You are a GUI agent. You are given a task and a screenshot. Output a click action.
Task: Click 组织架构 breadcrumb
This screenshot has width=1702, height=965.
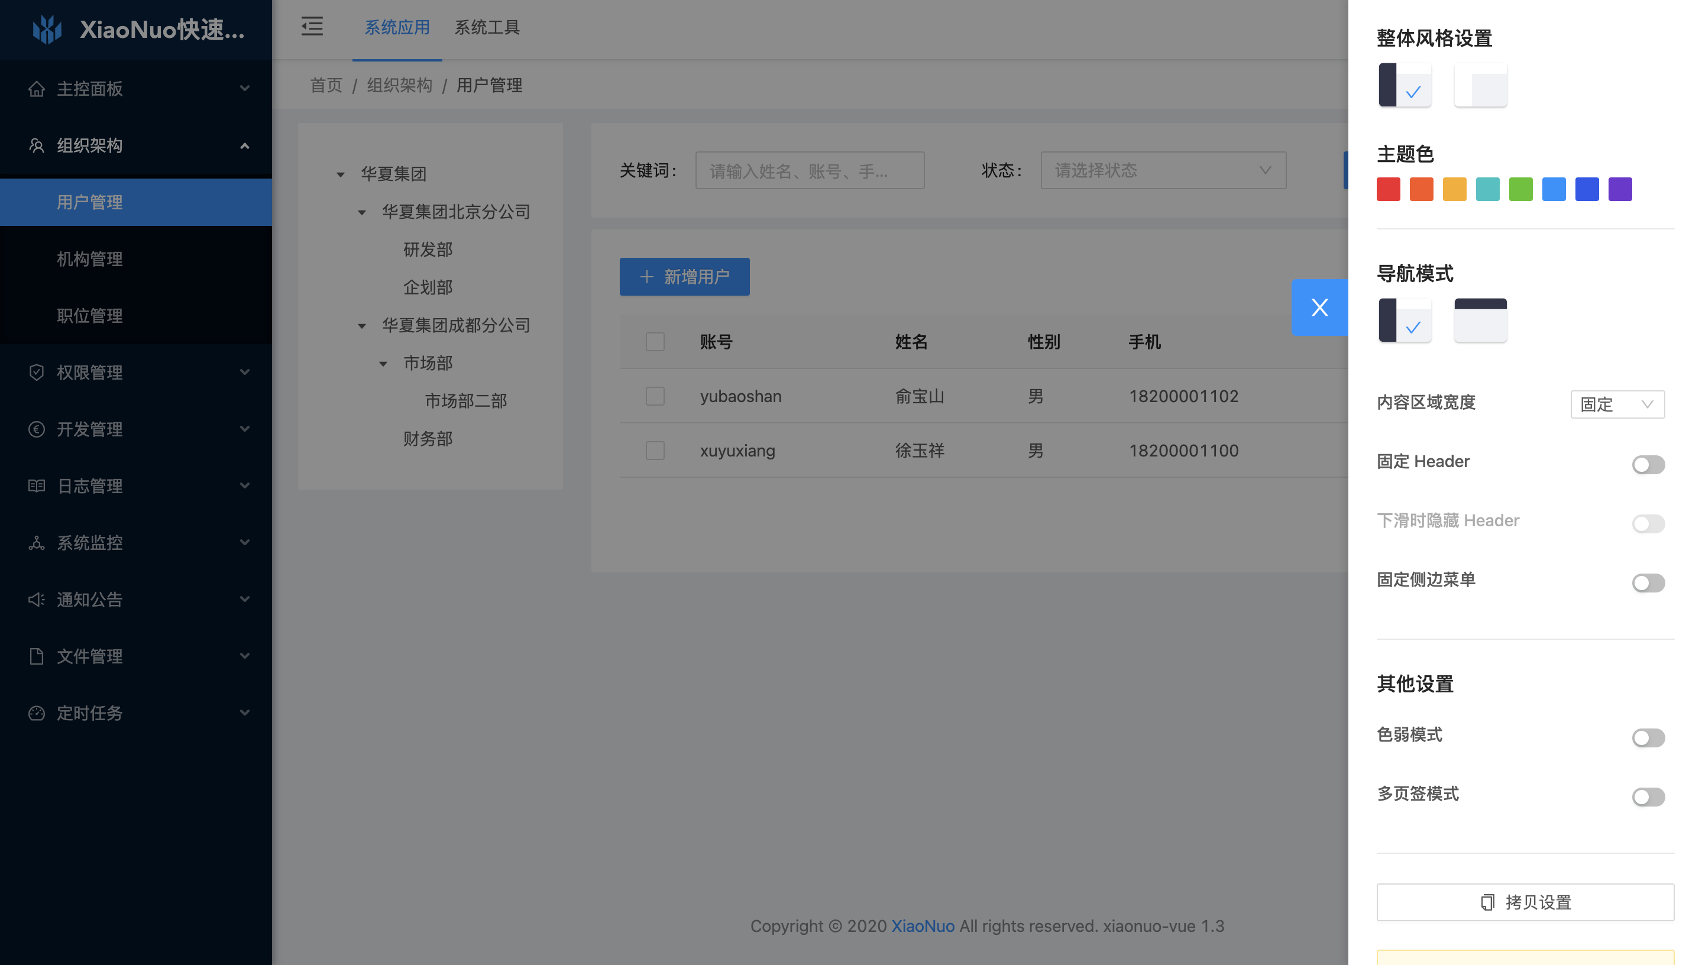400,85
